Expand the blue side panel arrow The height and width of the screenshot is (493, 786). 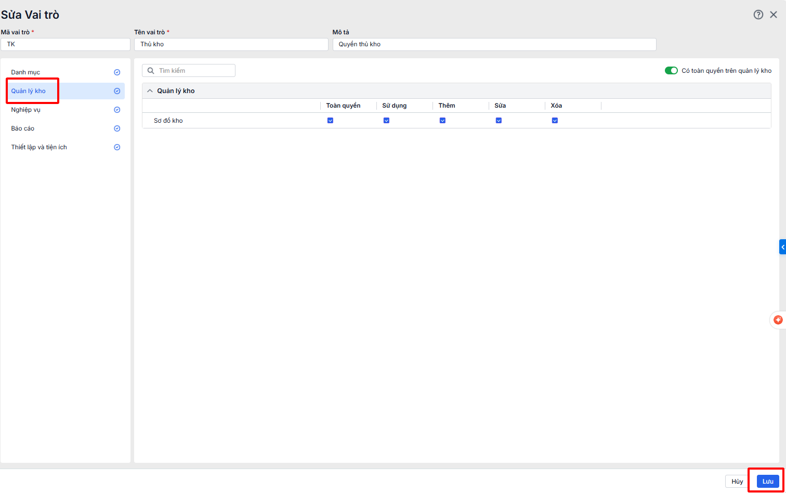[x=782, y=247]
